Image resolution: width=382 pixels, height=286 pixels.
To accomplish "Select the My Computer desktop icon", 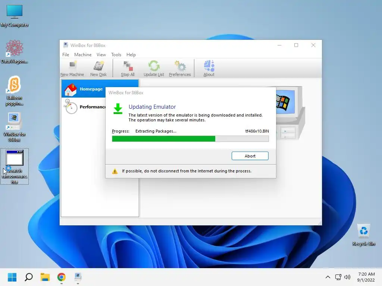I will click(x=15, y=16).
